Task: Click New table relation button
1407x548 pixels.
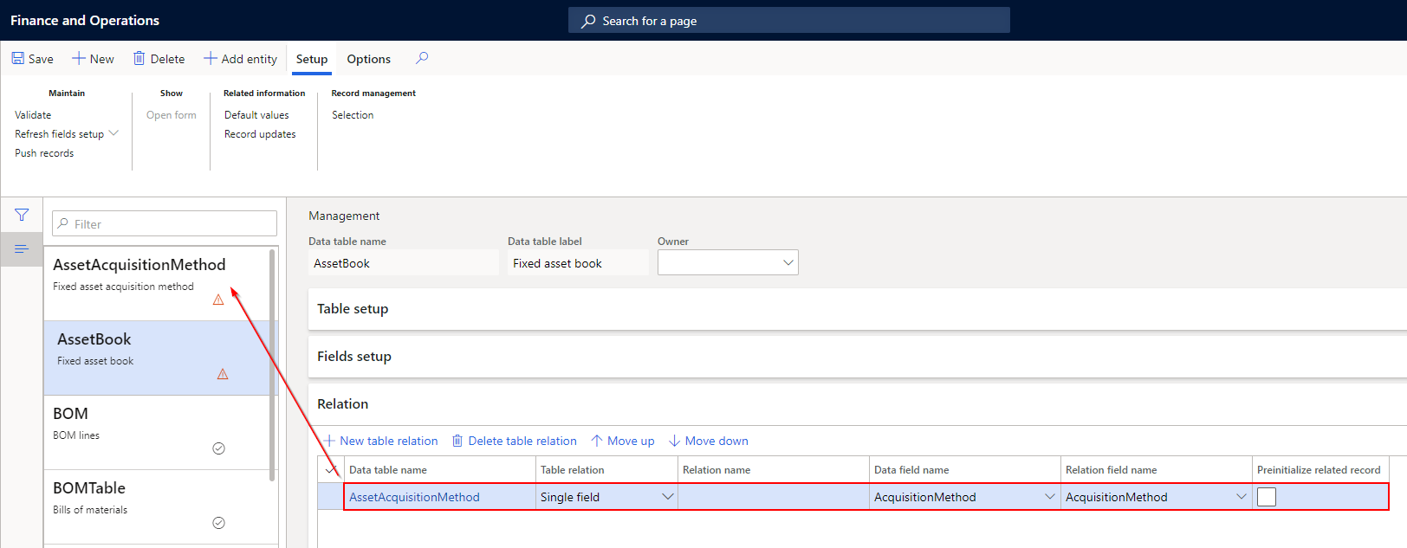Action: [381, 441]
